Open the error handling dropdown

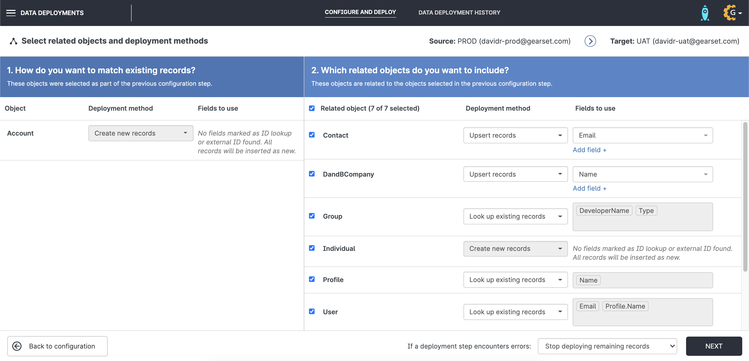point(607,346)
